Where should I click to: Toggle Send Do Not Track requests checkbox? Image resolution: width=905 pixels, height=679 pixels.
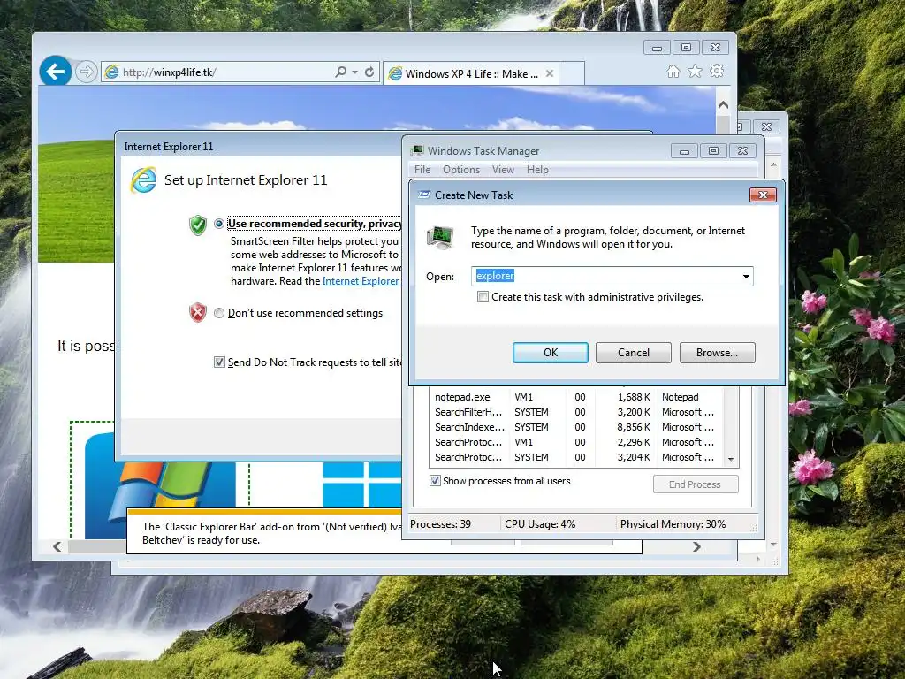tap(219, 362)
